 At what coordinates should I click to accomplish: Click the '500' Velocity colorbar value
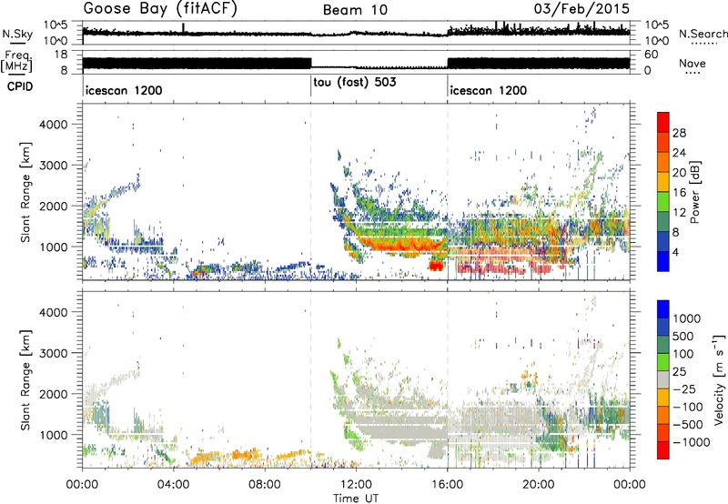pos(683,336)
